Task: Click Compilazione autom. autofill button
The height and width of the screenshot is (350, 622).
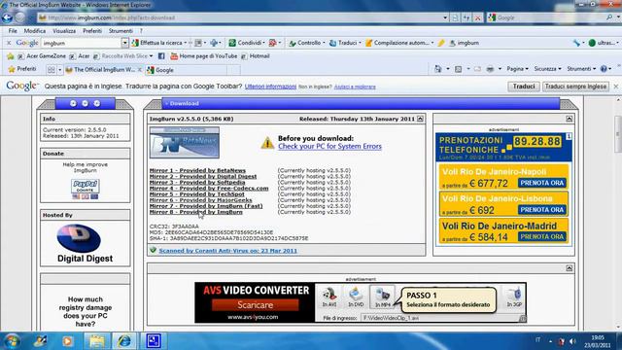Action: (399, 43)
